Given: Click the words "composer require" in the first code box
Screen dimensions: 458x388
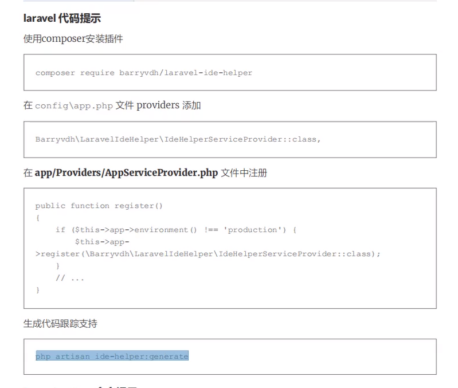Looking at the screenshot, I should (x=75, y=73).
